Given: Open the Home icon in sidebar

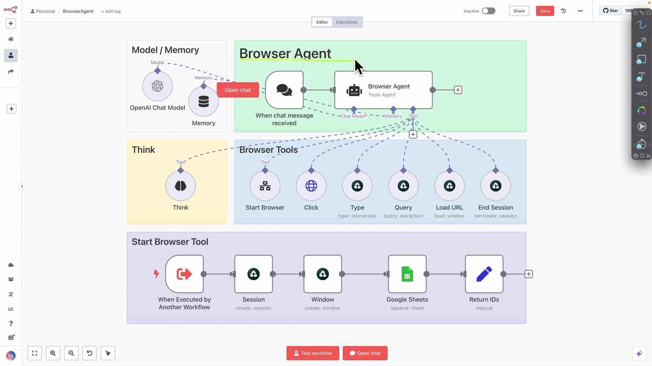Looking at the screenshot, I should [11, 39].
